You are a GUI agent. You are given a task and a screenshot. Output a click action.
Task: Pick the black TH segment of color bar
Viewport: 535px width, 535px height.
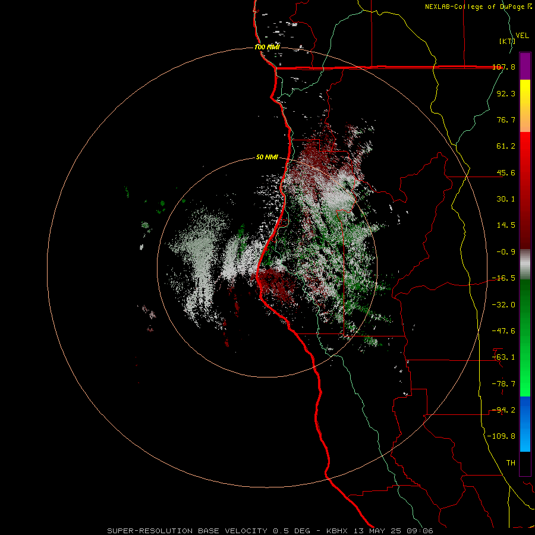coord(525,463)
